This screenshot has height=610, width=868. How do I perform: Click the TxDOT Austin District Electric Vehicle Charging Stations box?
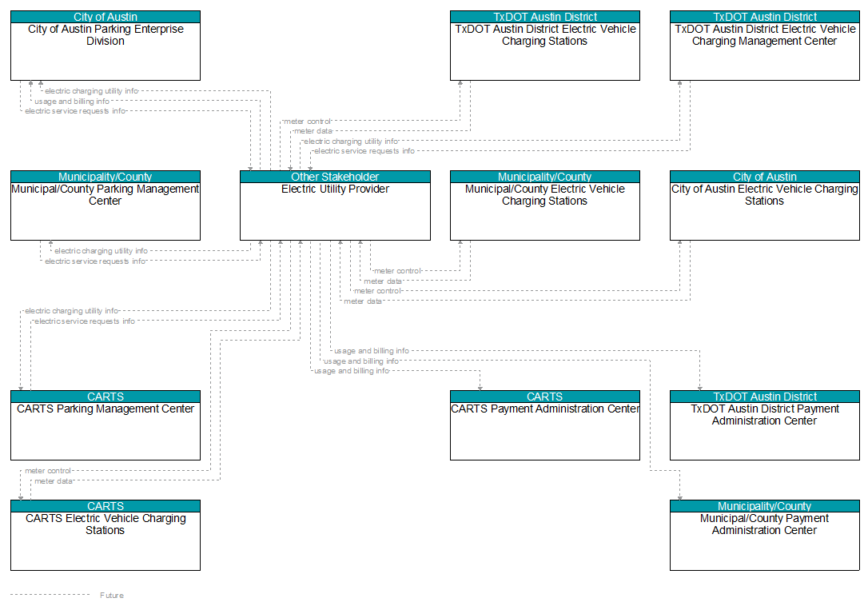[545, 46]
